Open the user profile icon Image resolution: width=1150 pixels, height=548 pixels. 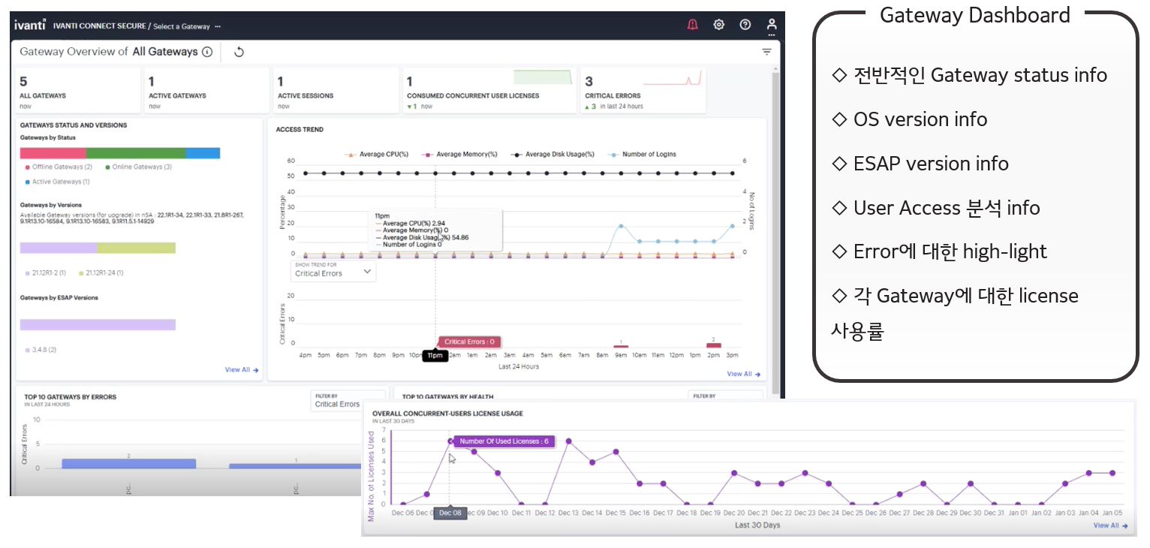tap(772, 26)
